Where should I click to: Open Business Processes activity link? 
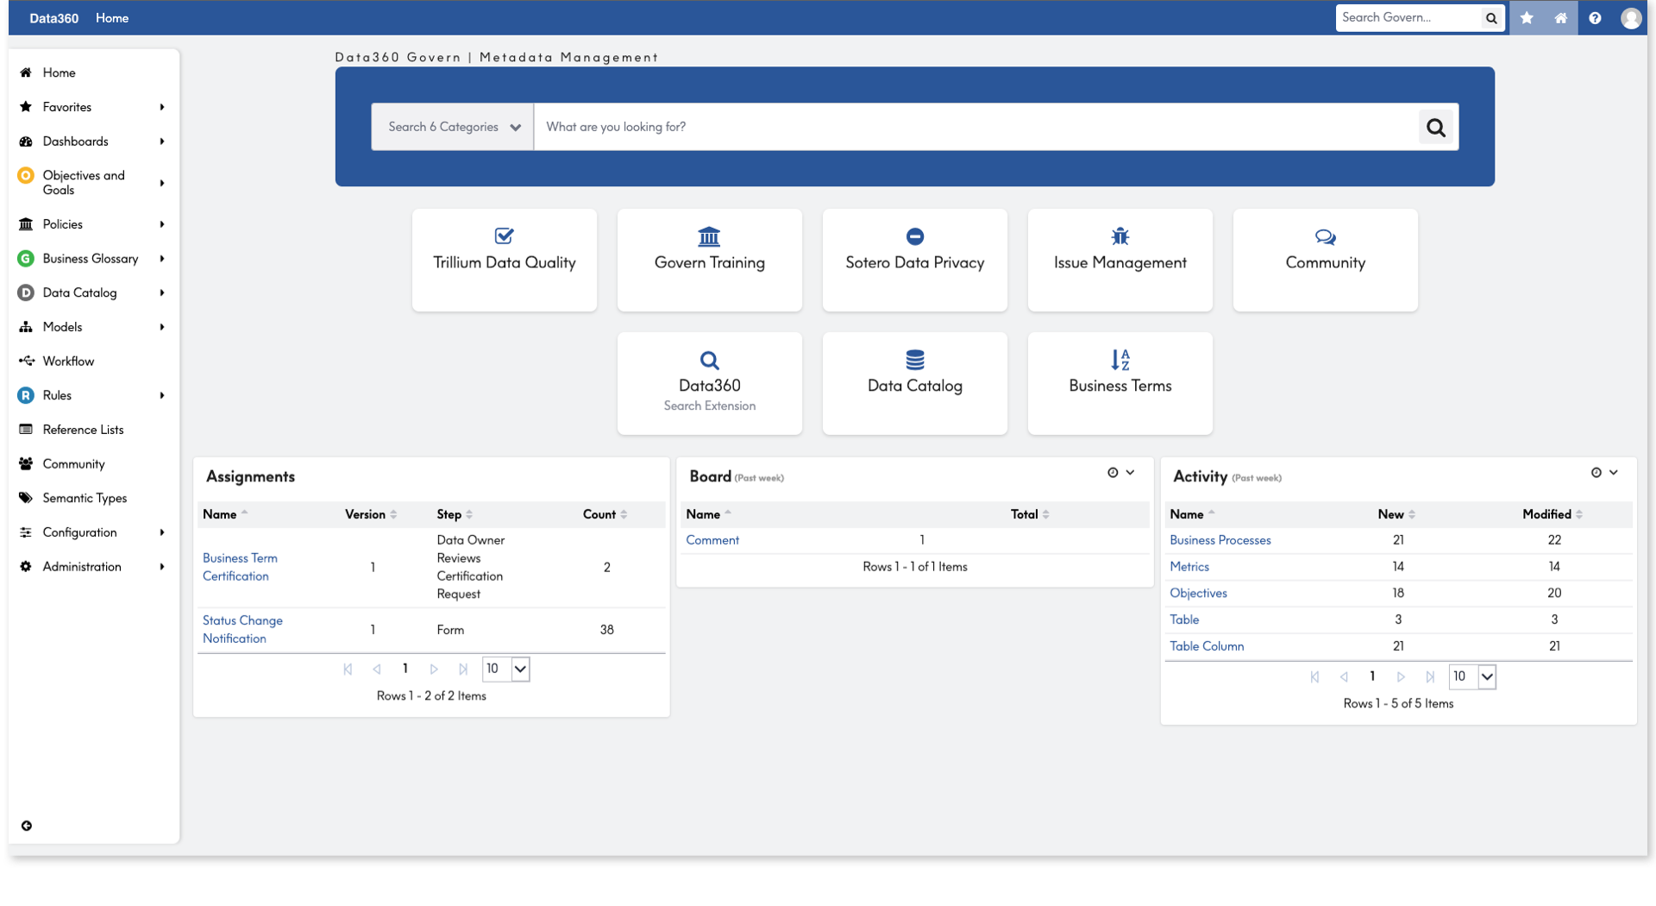1220,540
